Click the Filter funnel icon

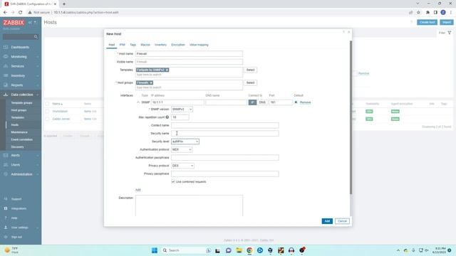click(450, 33)
